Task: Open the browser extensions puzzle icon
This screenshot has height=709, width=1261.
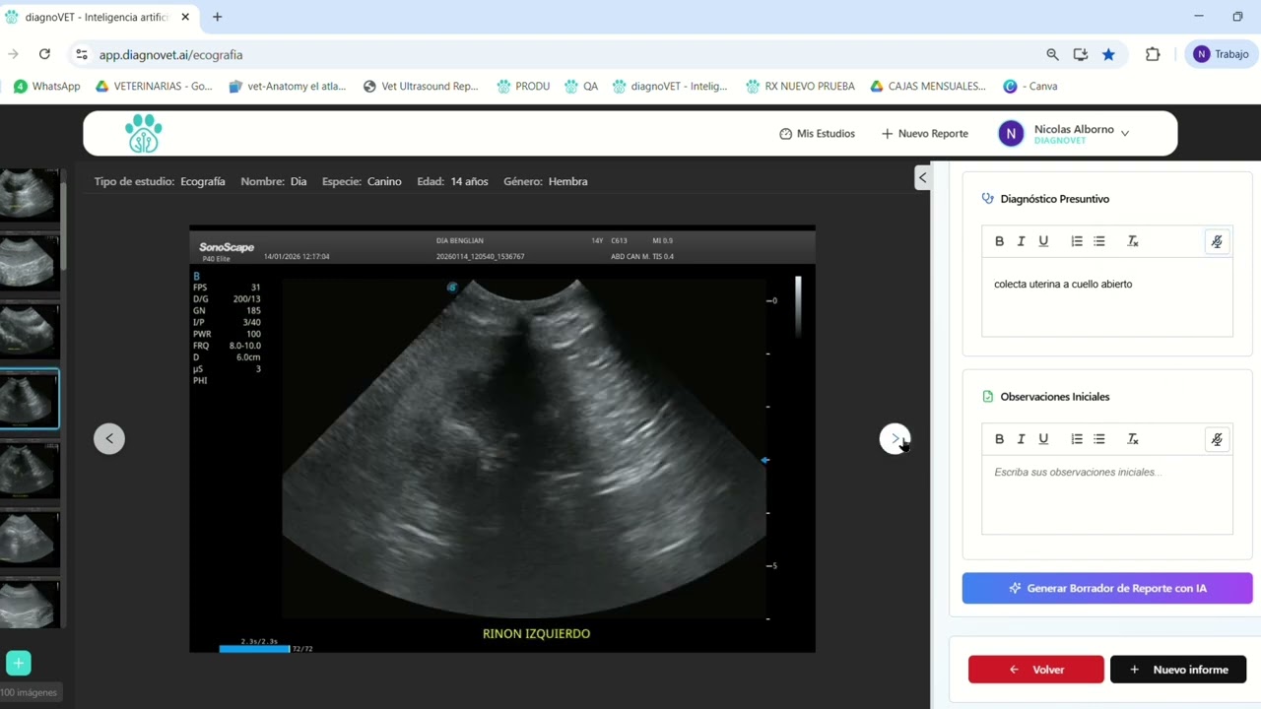Action: pyautogui.click(x=1153, y=54)
